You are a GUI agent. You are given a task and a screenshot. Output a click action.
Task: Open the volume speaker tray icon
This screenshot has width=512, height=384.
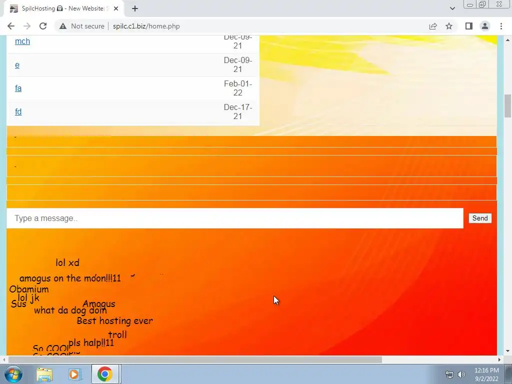point(461,374)
